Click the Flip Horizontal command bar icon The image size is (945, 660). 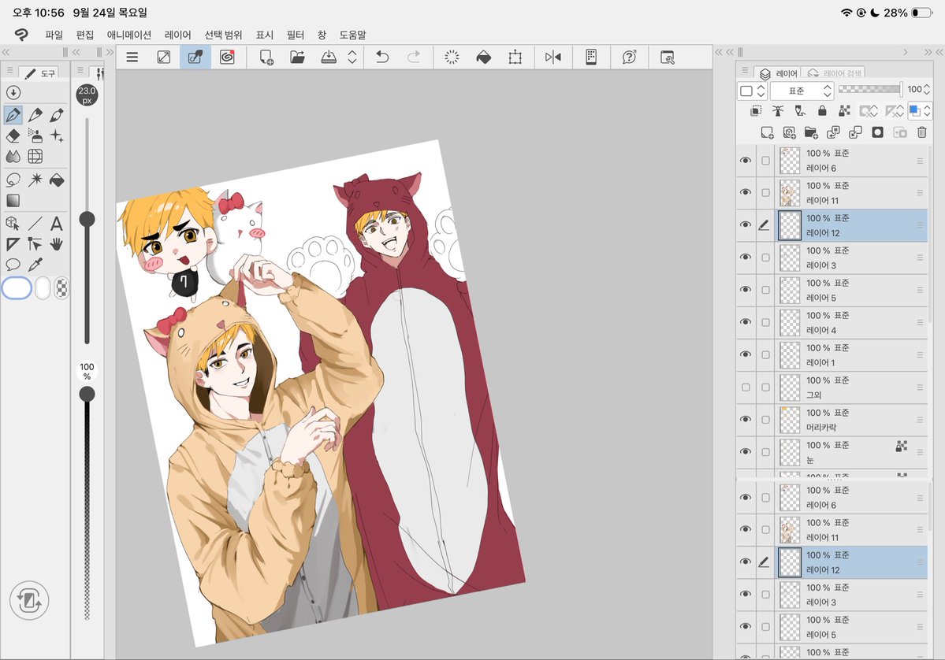pos(552,57)
